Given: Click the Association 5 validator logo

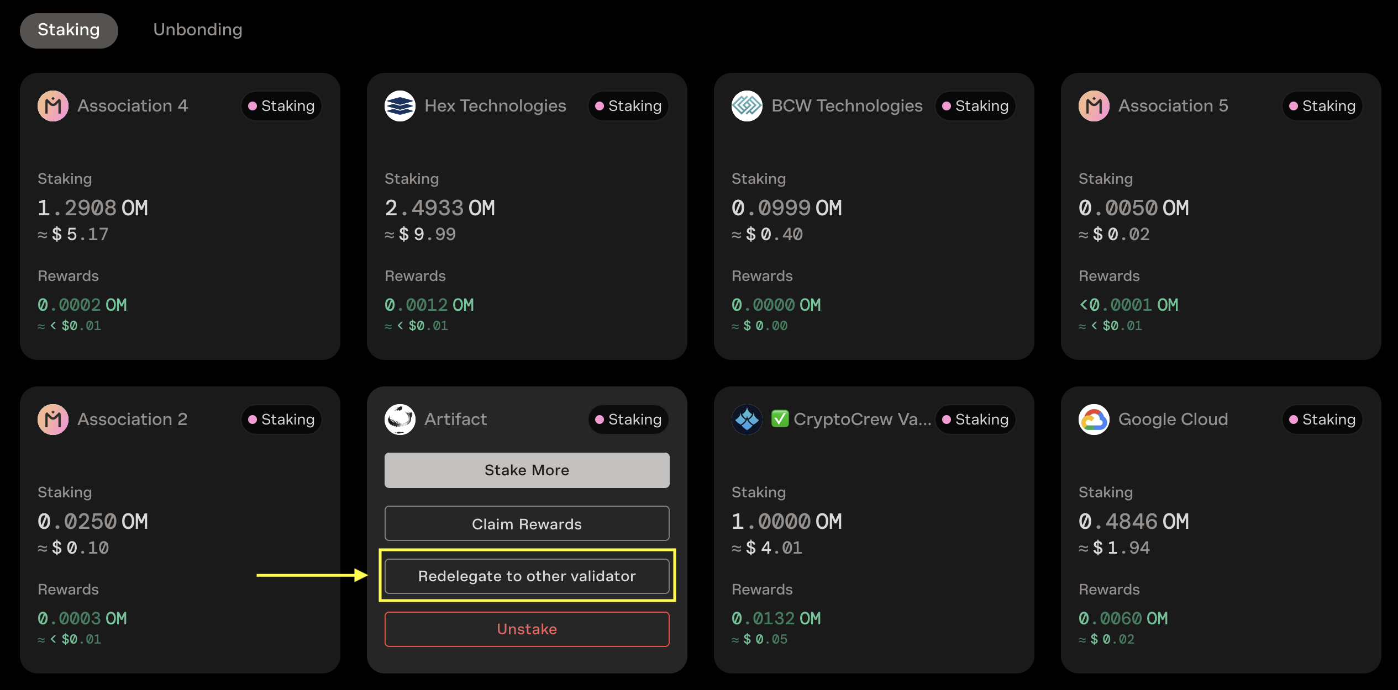Looking at the screenshot, I should (x=1094, y=106).
